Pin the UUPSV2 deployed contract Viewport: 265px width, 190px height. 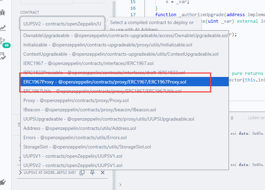[x=92, y=172]
